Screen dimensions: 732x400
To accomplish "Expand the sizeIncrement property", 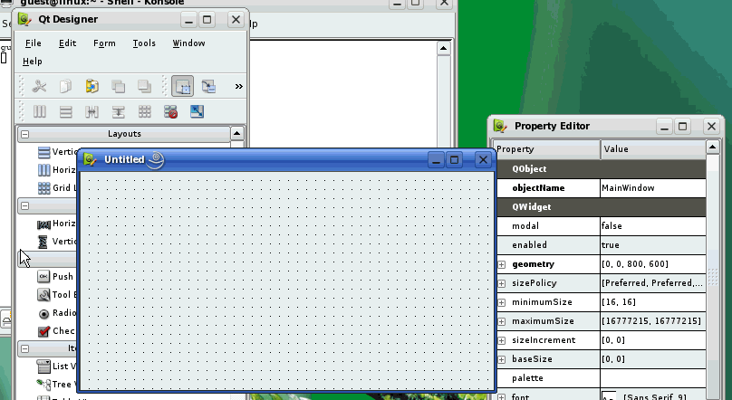I will pos(501,340).
